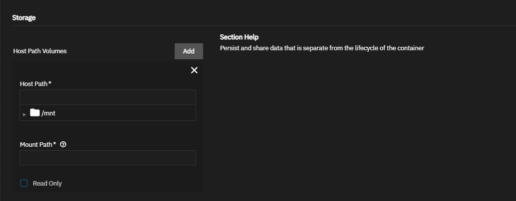Screen dimensions: 516x201
Task: Click the word 'container' in help description
Action: click(410, 48)
